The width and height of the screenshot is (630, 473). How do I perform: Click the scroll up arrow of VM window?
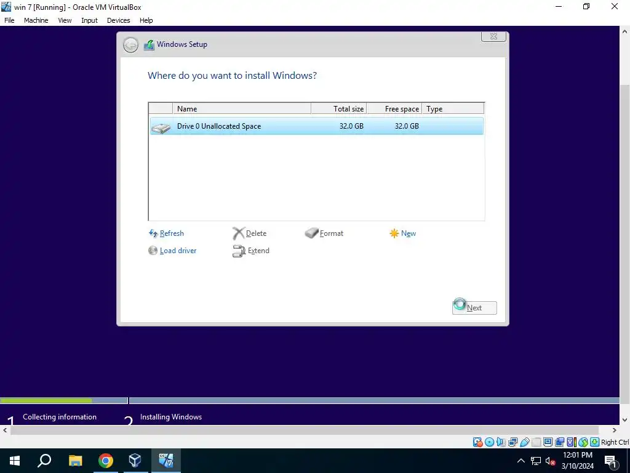point(625,31)
